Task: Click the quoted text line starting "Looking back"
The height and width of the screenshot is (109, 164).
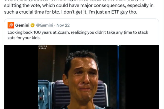Action: point(78,32)
